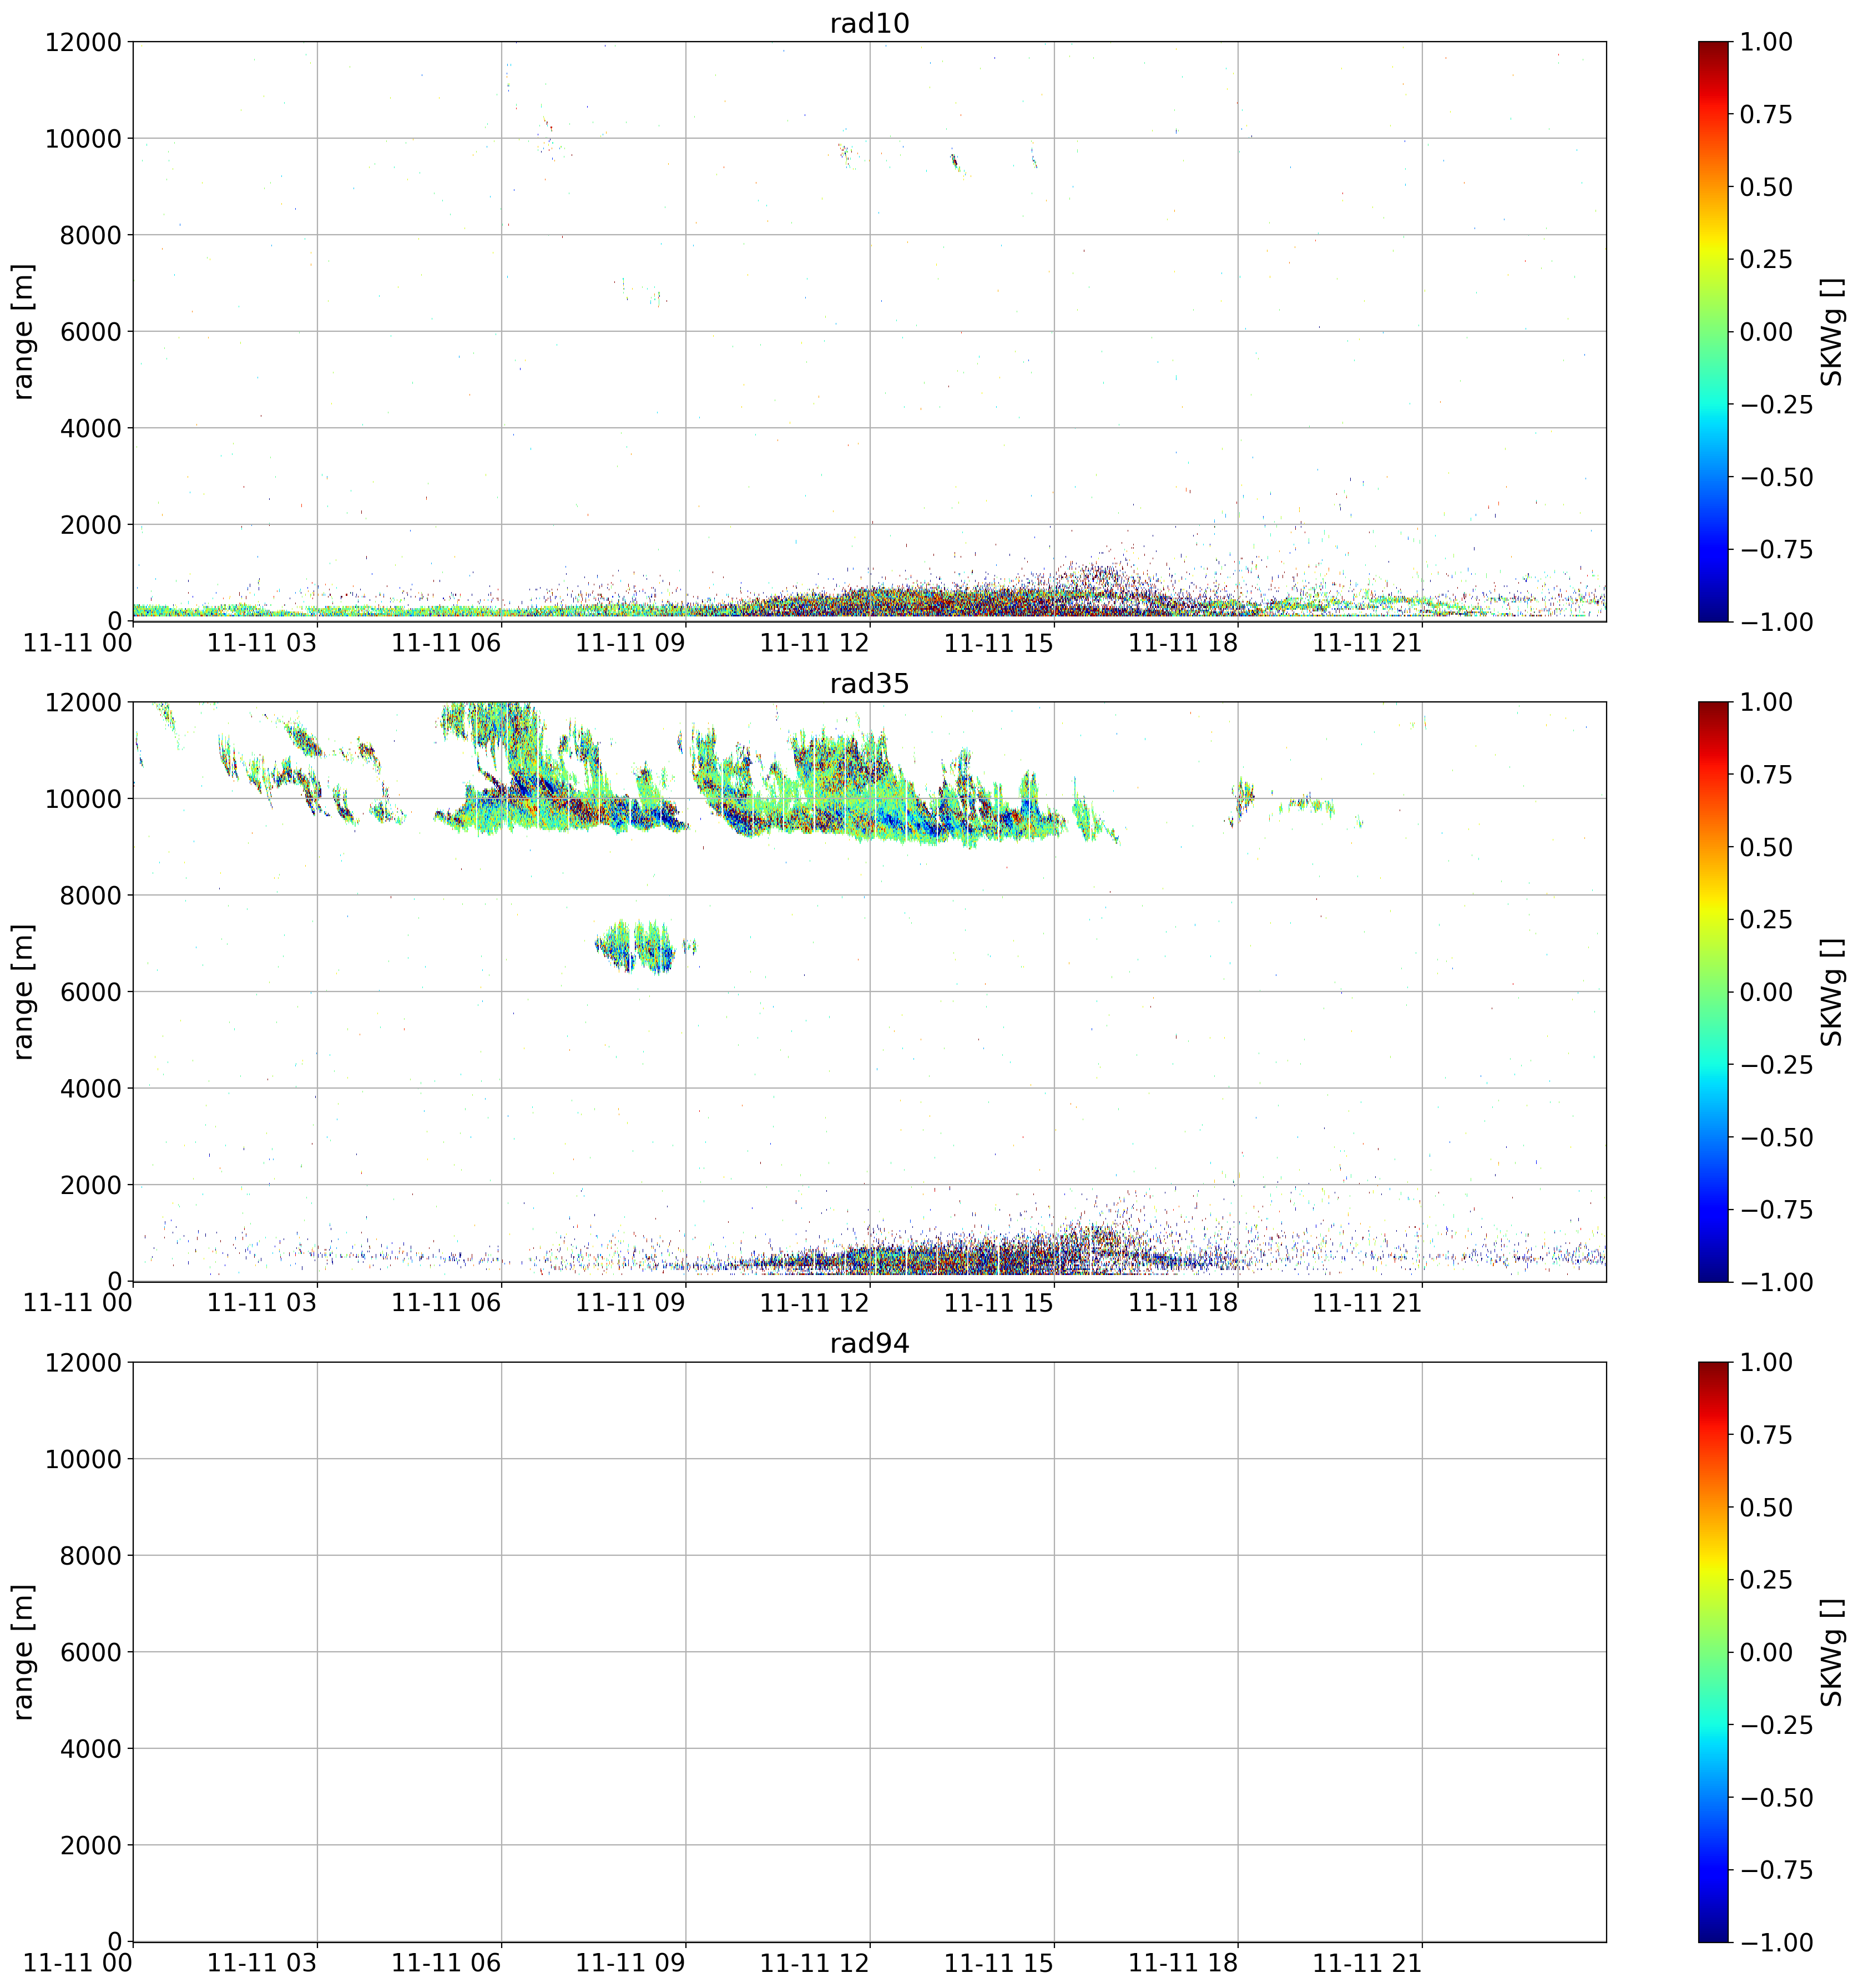
Task: Click the "6000" range tick on the rad10 plot
Action: pyautogui.click(x=91, y=332)
